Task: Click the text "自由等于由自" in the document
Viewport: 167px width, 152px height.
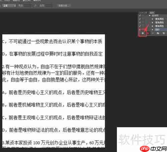Action: (24, 80)
